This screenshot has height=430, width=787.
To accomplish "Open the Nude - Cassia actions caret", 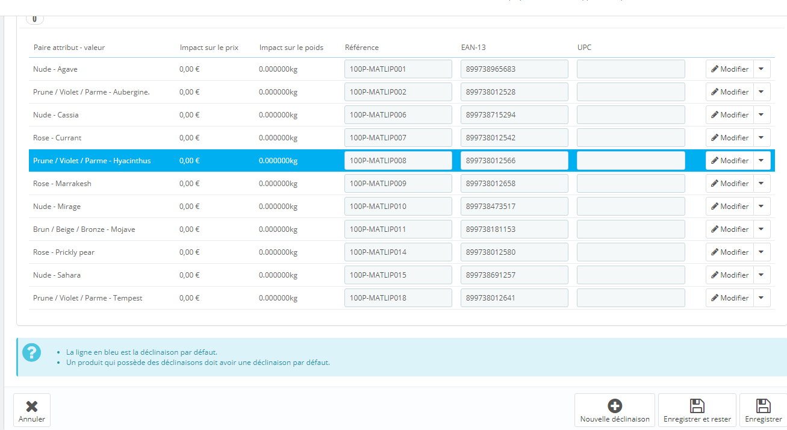I will point(762,115).
